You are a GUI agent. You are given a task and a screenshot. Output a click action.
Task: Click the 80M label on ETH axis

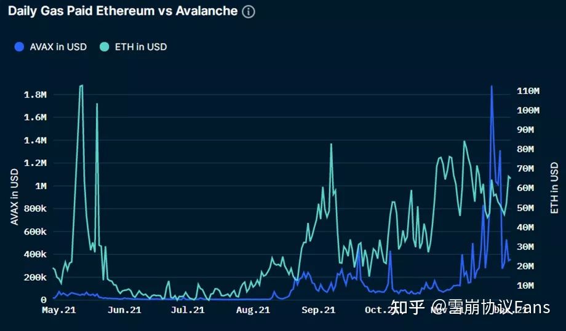525,149
